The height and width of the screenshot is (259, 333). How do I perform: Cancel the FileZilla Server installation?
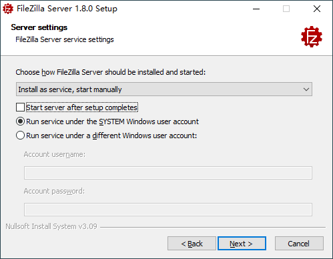pos(299,244)
